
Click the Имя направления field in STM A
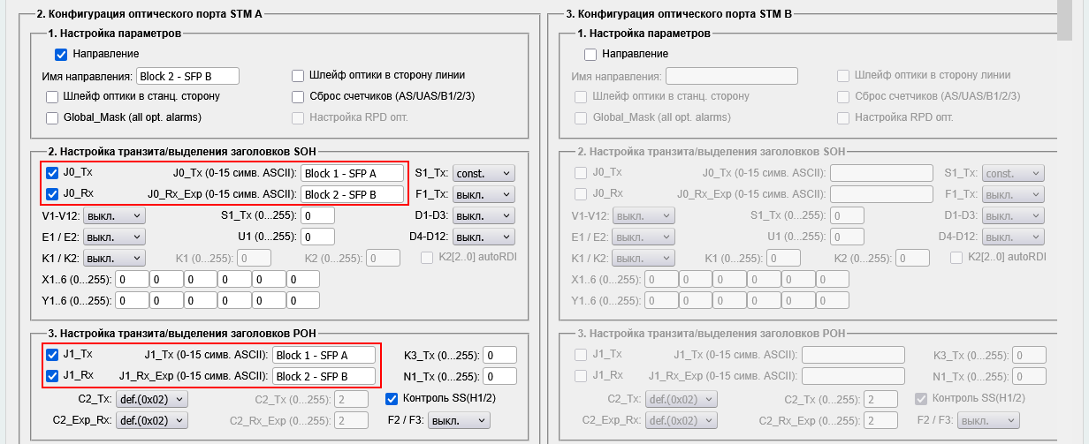188,76
